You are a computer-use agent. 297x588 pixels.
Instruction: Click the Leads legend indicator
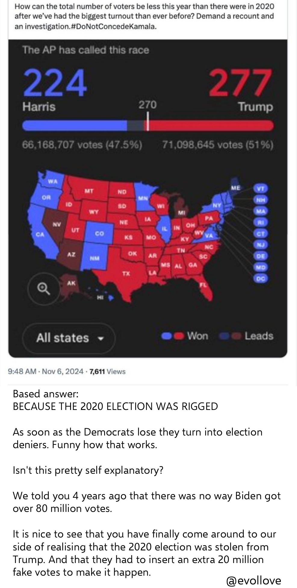(247, 336)
